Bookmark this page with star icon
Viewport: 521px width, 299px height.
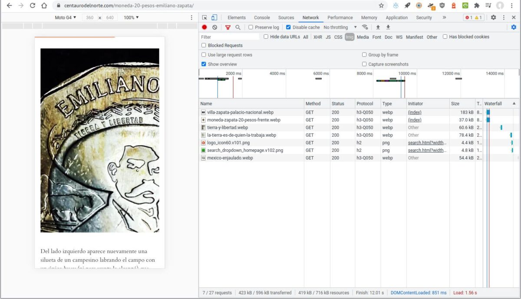[381, 6]
